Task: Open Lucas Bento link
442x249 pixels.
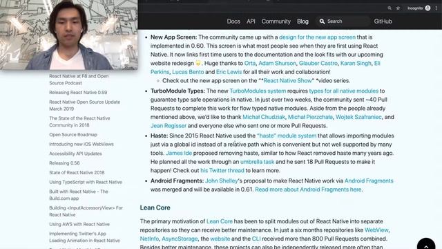Action: 188,72
